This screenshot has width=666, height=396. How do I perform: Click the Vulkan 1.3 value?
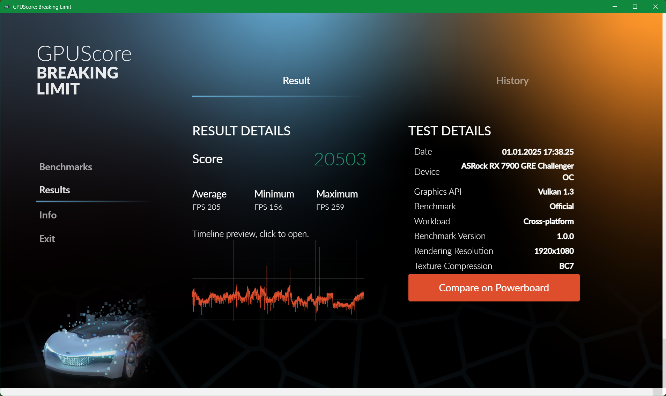556,192
